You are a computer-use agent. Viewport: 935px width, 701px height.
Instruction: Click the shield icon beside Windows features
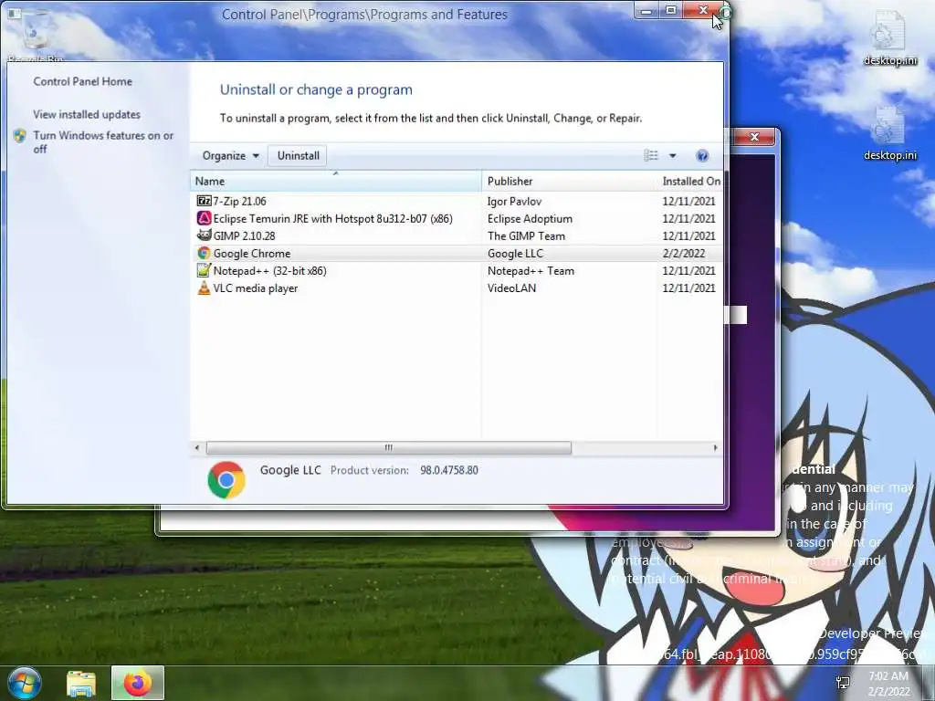pos(20,136)
